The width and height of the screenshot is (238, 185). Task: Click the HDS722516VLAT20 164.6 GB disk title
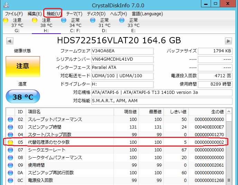119,41
